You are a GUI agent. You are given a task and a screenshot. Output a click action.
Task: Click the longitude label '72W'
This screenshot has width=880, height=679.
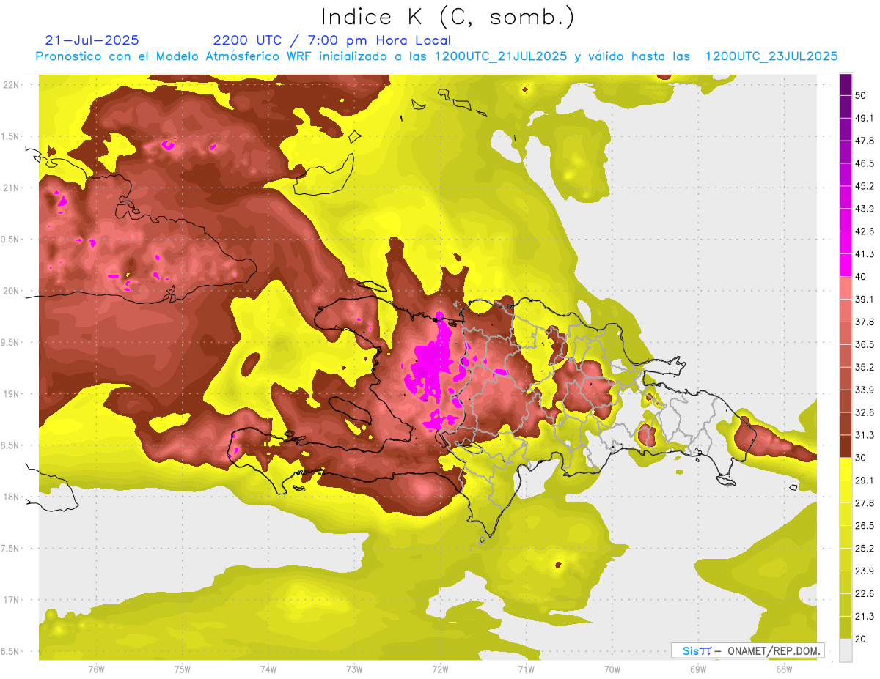click(440, 669)
